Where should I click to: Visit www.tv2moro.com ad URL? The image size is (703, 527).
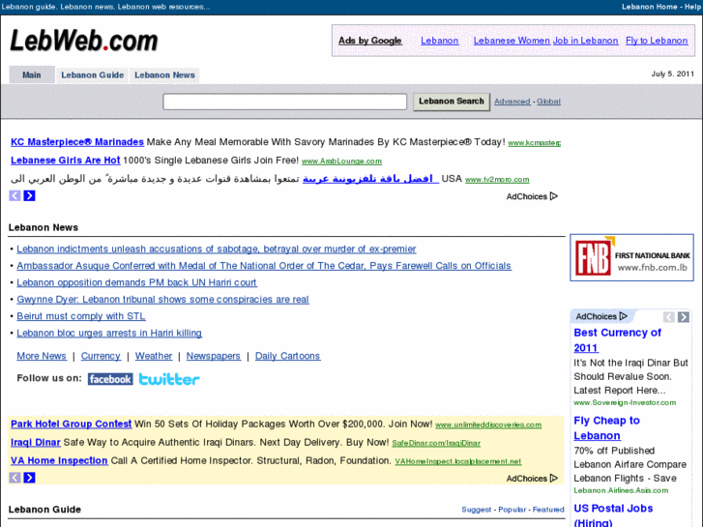point(497,180)
